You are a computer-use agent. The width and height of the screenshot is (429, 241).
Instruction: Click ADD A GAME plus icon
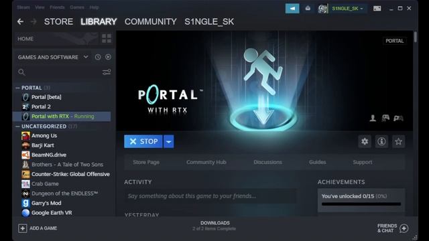click(x=22, y=228)
